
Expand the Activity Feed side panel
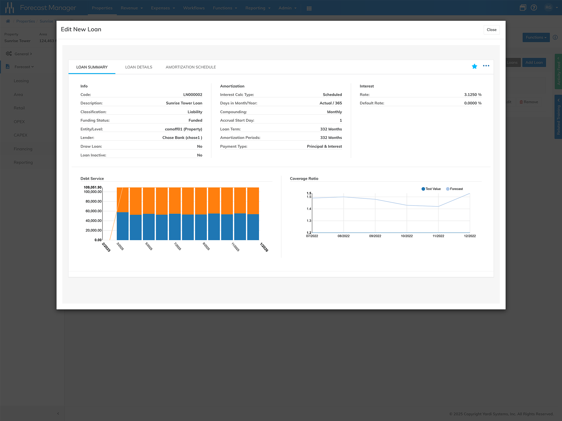[x=558, y=71]
